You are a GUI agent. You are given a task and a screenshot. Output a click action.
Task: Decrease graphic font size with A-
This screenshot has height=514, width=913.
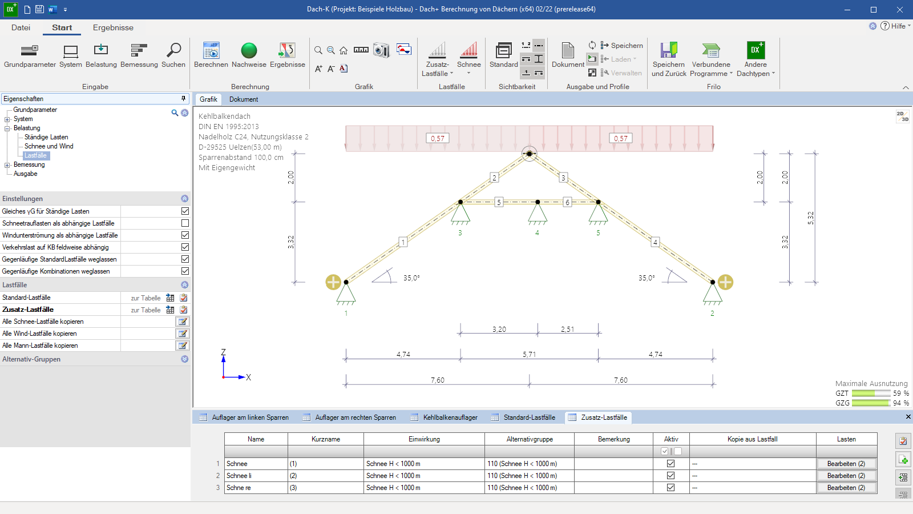[331, 69]
